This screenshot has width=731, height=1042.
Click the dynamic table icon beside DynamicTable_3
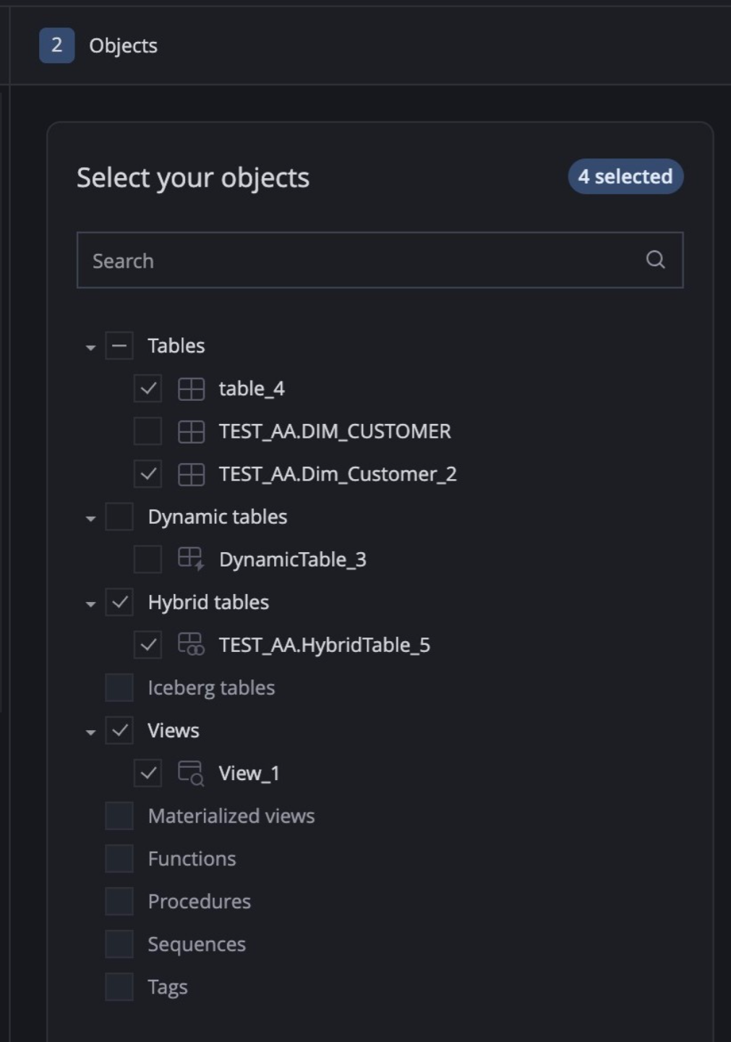[x=192, y=559]
